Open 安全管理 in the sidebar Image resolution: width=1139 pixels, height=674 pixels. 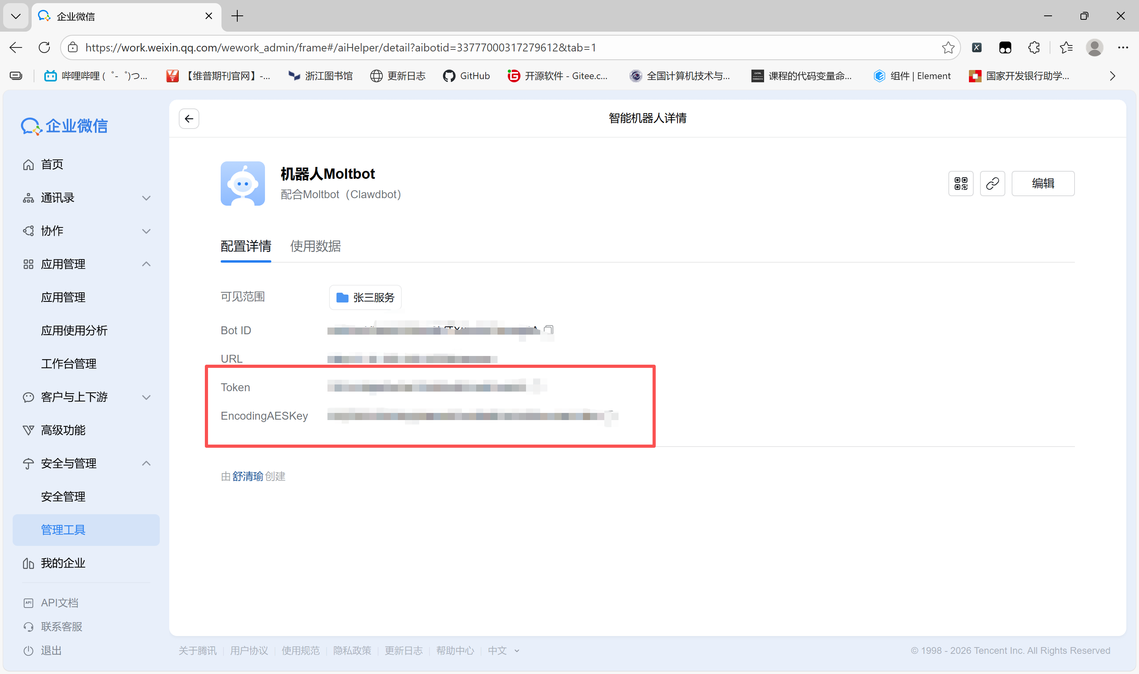[63, 496]
